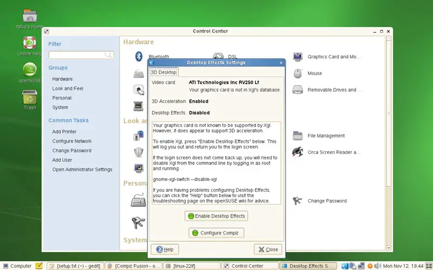Viewport: 433px width, 270px height.
Task: Click Enable Desktop Effects button
Action: click(x=216, y=216)
